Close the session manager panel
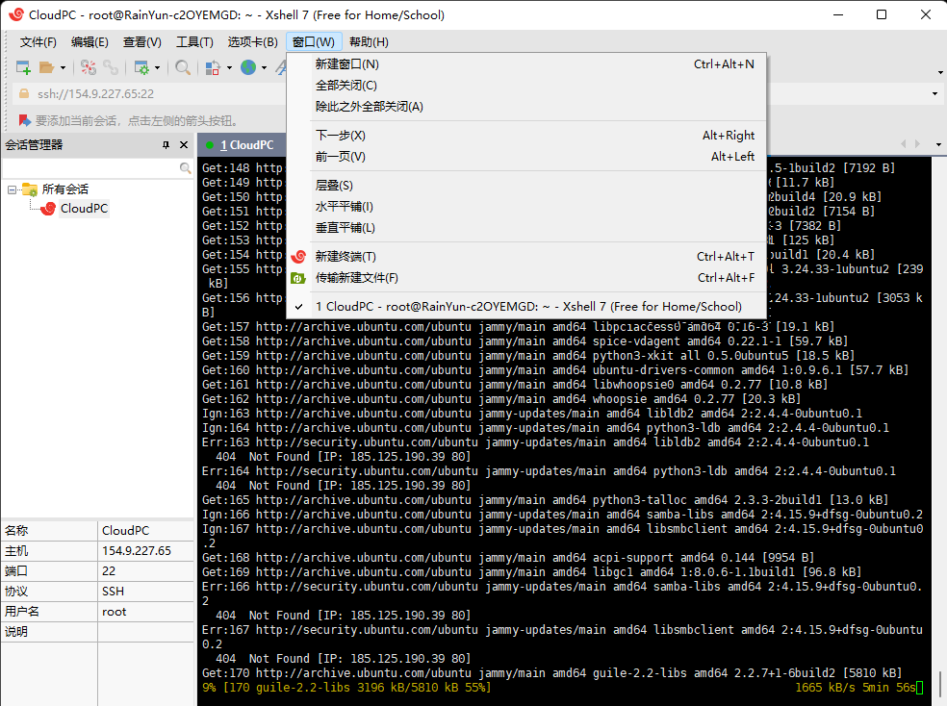 pyautogui.click(x=184, y=145)
